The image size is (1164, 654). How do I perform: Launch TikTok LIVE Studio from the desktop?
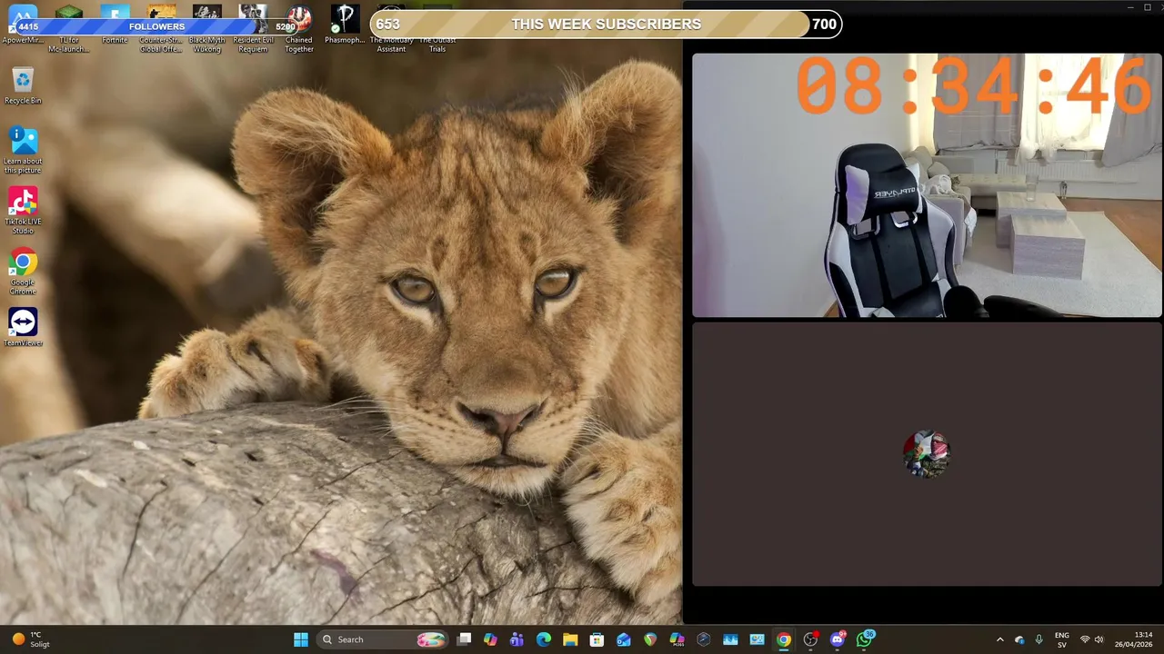(23, 211)
